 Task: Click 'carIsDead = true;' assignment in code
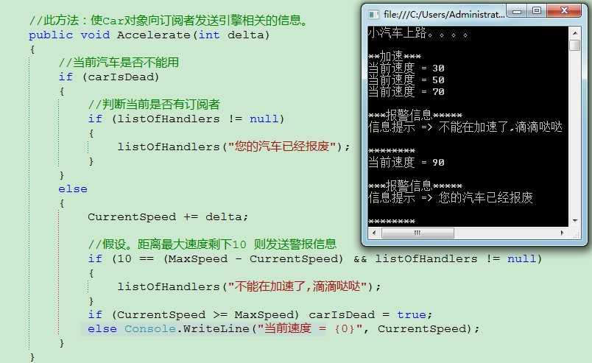point(370,314)
